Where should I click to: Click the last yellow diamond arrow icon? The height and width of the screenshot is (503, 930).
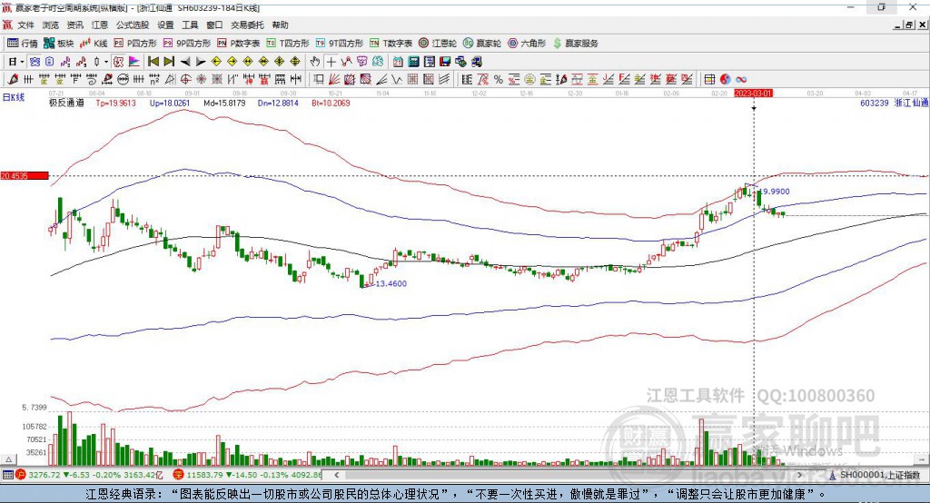pyautogui.click(x=295, y=62)
